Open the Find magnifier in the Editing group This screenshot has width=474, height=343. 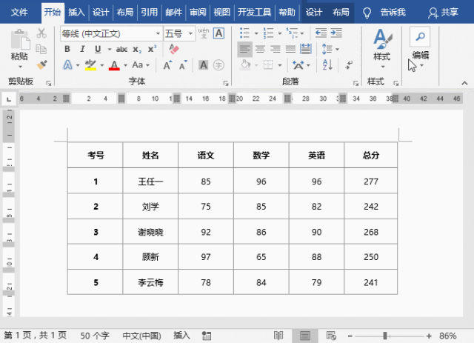coord(420,36)
